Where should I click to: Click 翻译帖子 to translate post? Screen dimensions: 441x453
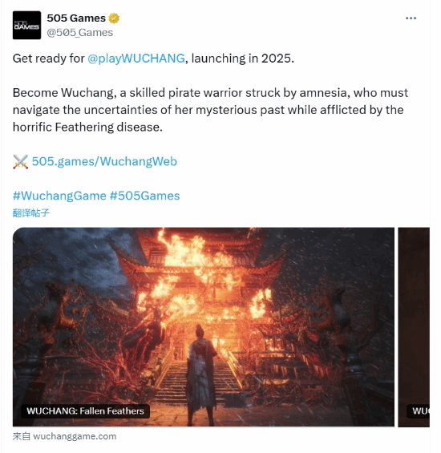[x=31, y=213]
